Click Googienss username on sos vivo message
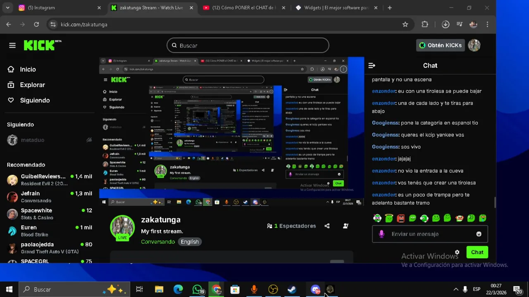 coord(386,147)
